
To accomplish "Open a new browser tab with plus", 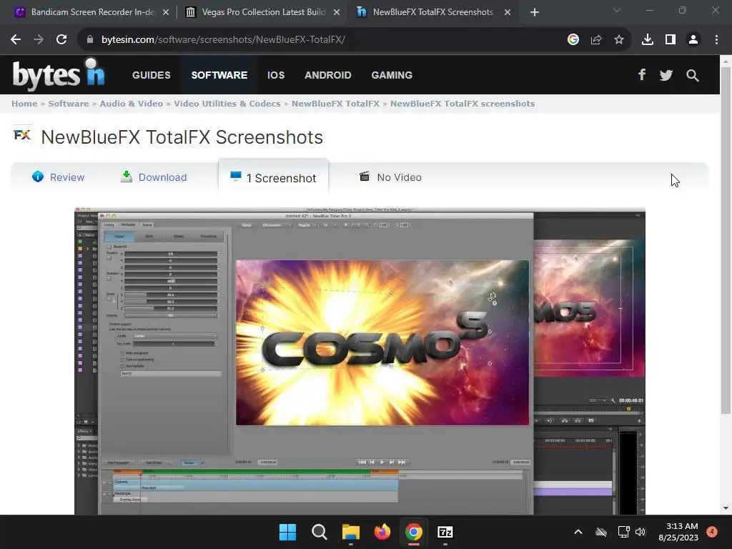I will pos(535,13).
